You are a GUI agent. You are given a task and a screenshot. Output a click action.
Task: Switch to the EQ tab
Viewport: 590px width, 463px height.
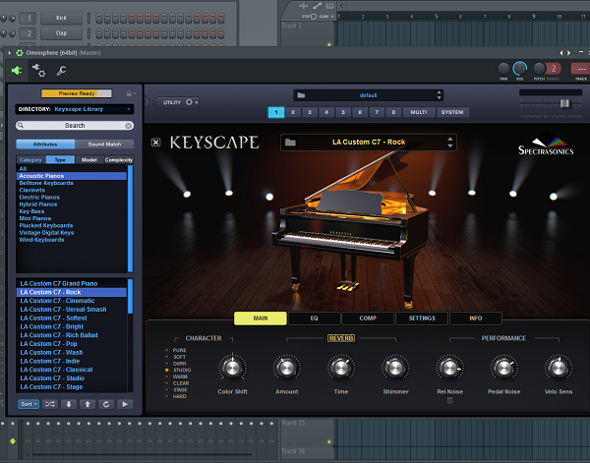click(315, 318)
